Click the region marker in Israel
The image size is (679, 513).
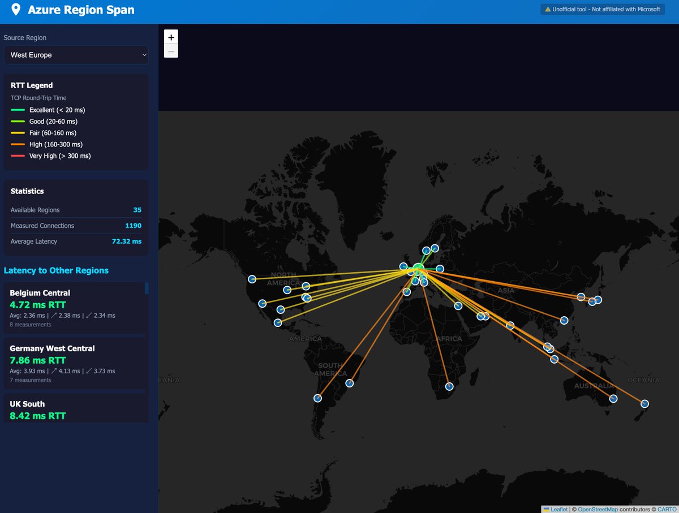coord(458,306)
